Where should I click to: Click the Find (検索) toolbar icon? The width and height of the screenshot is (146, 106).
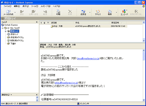(110, 11)
